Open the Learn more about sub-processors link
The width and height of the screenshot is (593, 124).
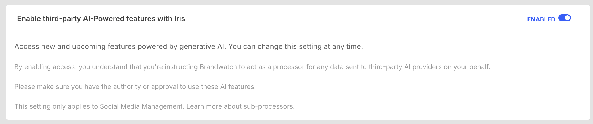[x=240, y=106]
